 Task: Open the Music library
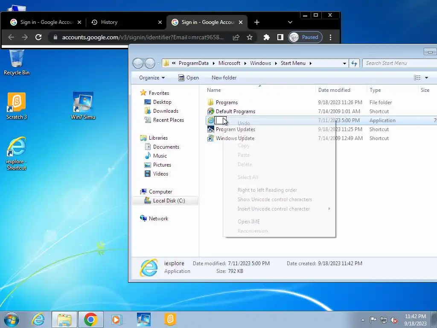coord(156,155)
